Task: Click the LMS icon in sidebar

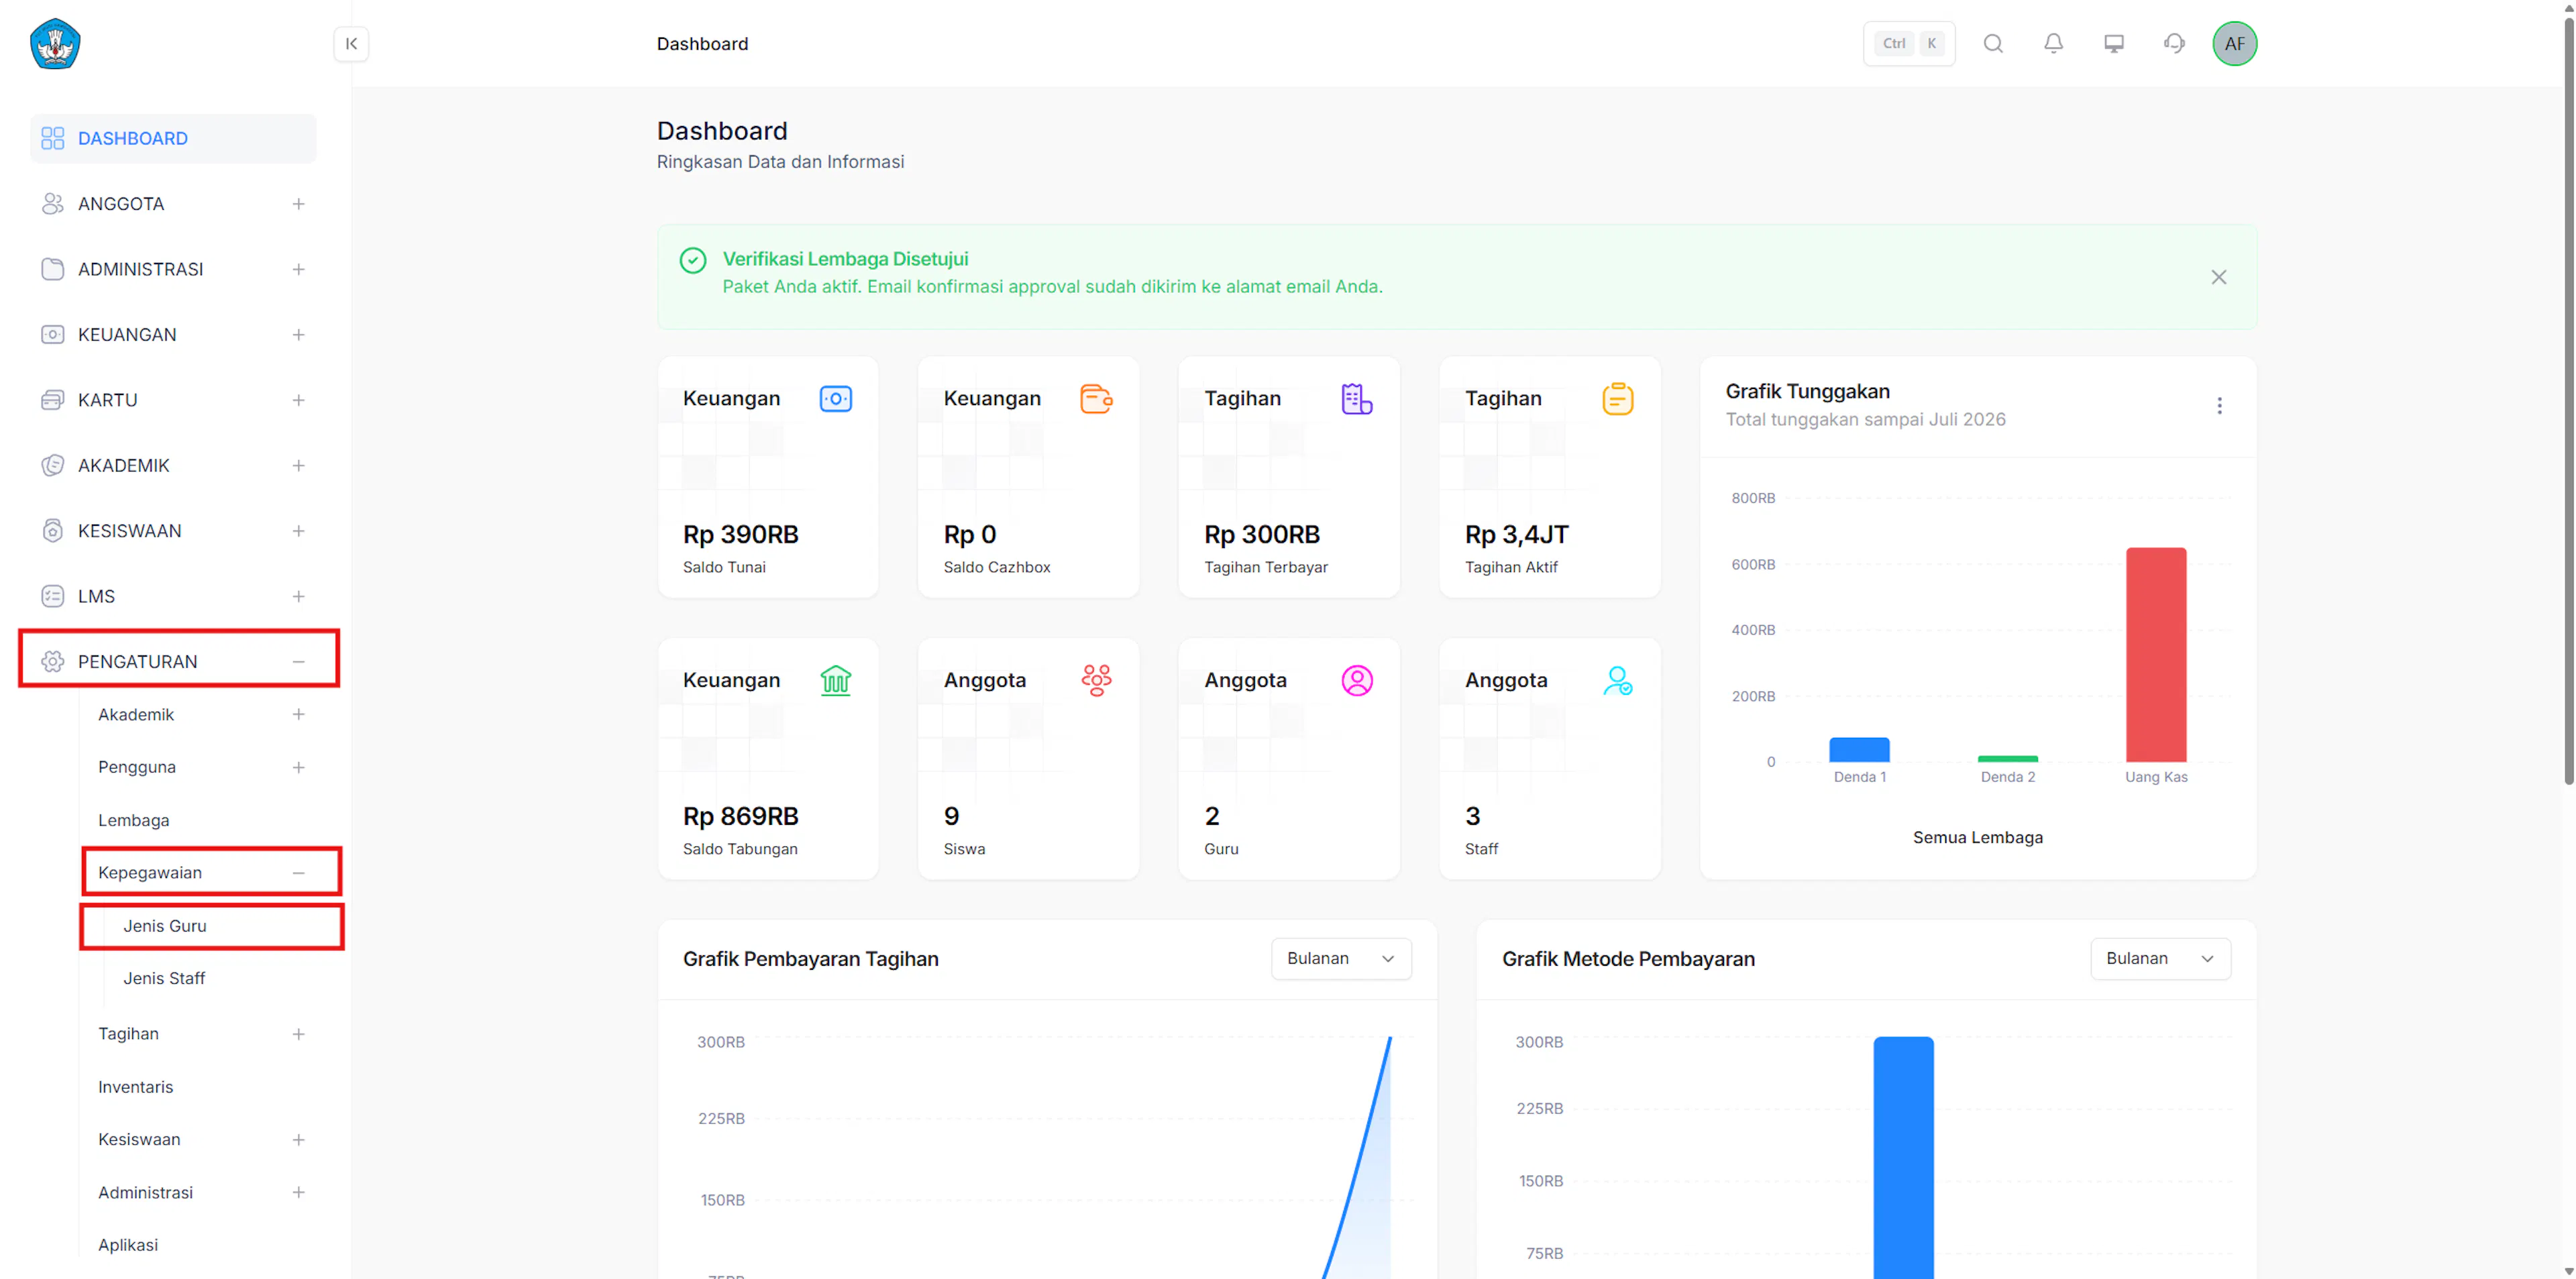Action: click(x=53, y=597)
